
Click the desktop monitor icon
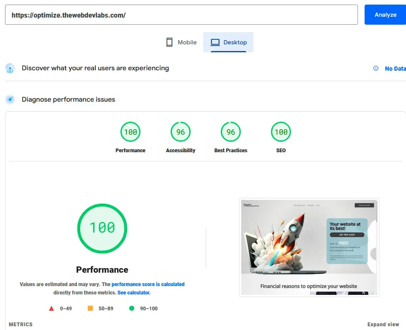(x=215, y=42)
